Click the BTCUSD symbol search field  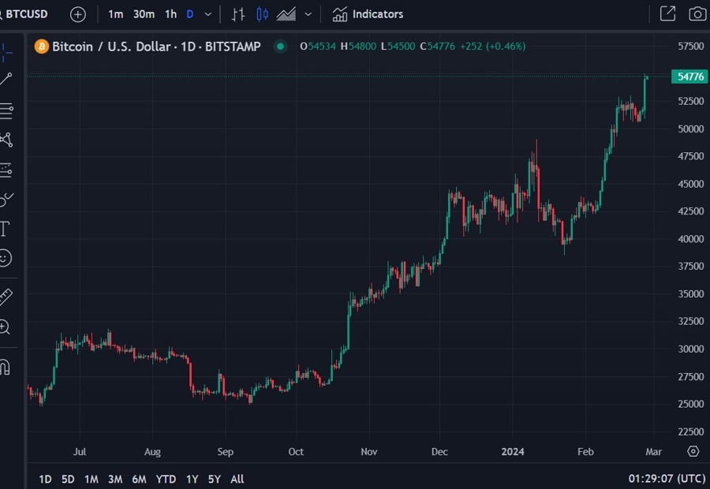pos(25,14)
